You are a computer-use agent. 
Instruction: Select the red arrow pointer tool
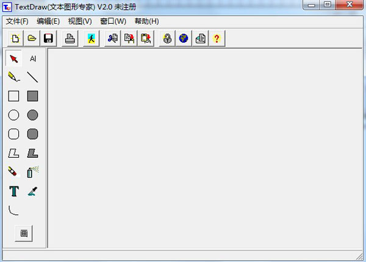[x=13, y=58]
